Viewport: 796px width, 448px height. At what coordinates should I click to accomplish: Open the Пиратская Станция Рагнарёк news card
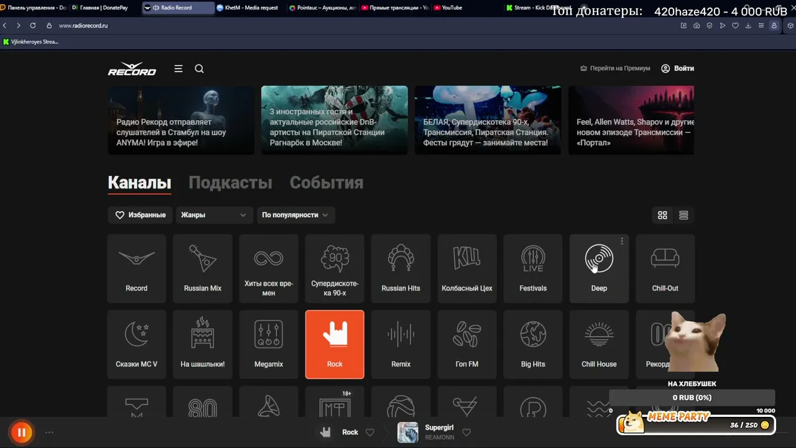pos(335,120)
